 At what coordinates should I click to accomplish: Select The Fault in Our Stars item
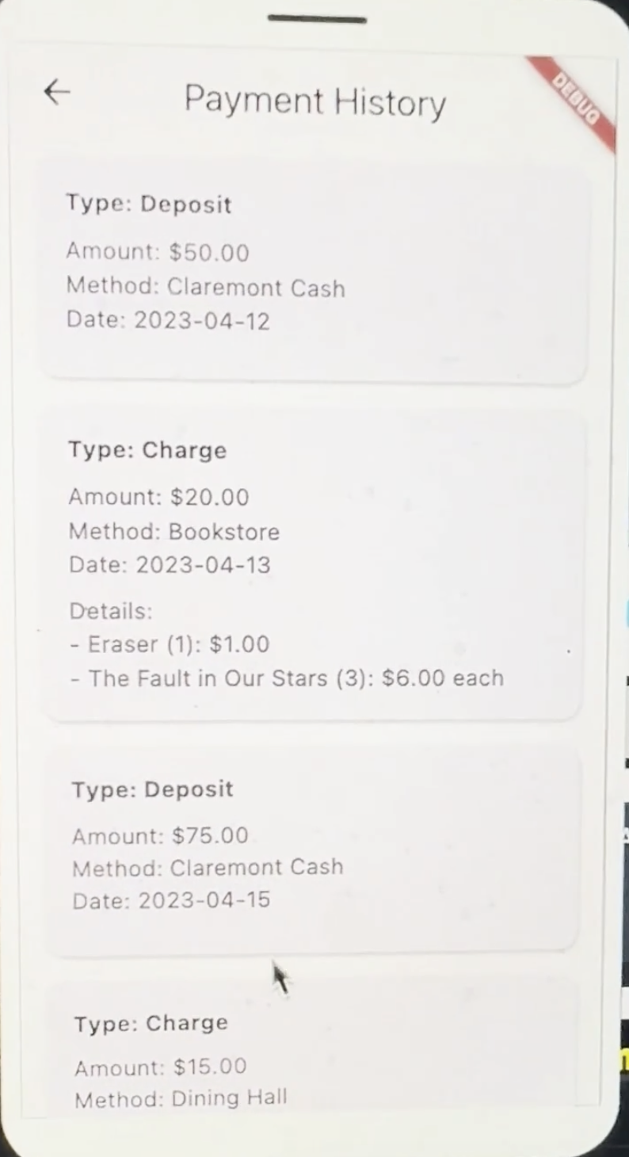(286, 678)
